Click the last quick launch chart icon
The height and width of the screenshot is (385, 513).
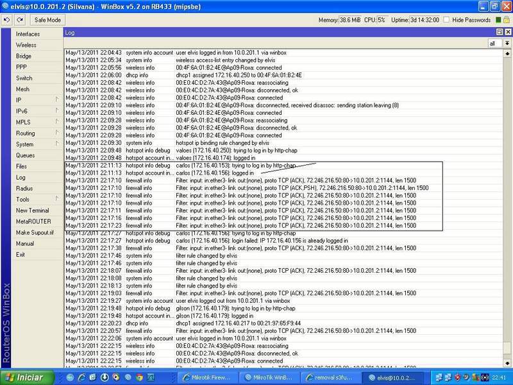pos(151,377)
